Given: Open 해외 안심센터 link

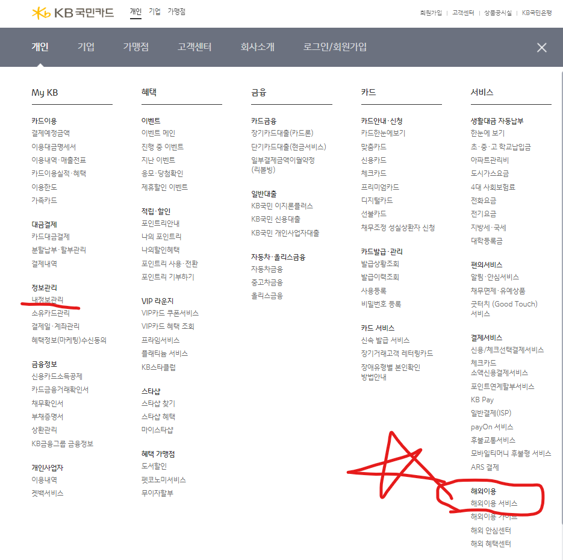Looking at the screenshot, I should click(x=491, y=530).
